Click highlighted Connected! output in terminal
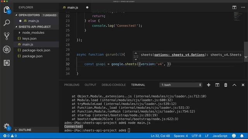Screen dimensions: 248x139 pyautogui.click(x=74, y=127)
